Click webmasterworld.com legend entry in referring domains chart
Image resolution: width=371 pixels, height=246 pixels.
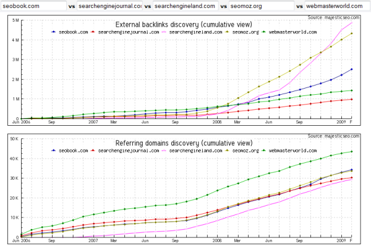pos(289,151)
